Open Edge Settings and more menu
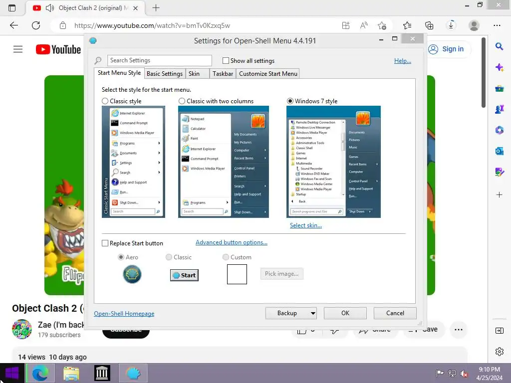Viewport: 511px width, 383px height. click(497, 25)
